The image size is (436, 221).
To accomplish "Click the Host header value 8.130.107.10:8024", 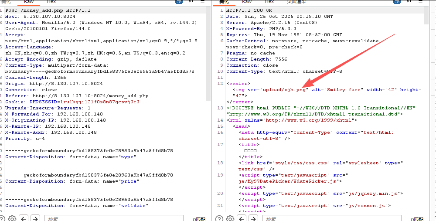I will [49, 17].
